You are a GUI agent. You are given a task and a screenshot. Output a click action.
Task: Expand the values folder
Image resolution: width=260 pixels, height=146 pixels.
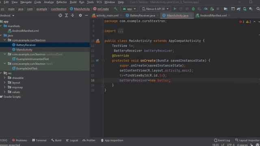pos(4,92)
